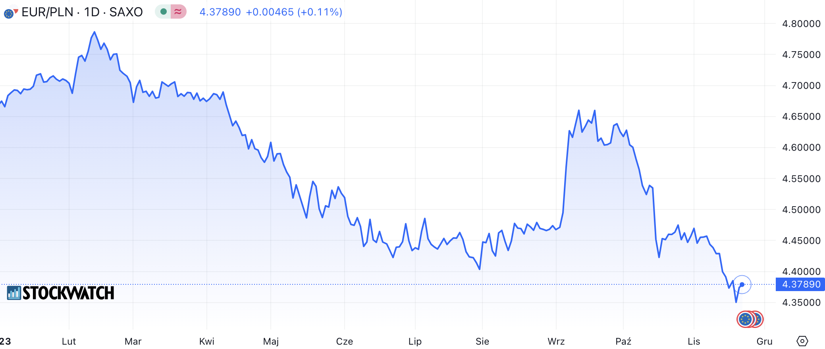
Task: Click the +0.00465 (+0.11%) change value
Action: click(x=294, y=12)
